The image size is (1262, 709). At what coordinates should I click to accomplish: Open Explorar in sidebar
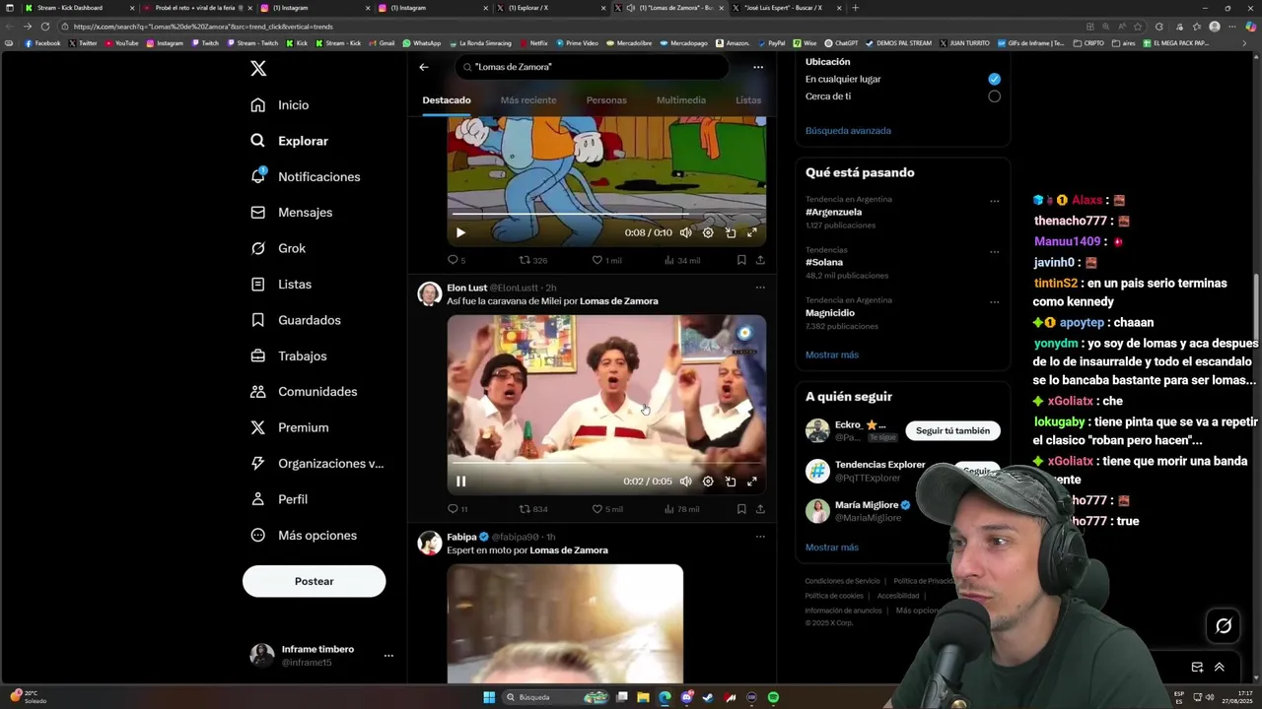(x=289, y=141)
